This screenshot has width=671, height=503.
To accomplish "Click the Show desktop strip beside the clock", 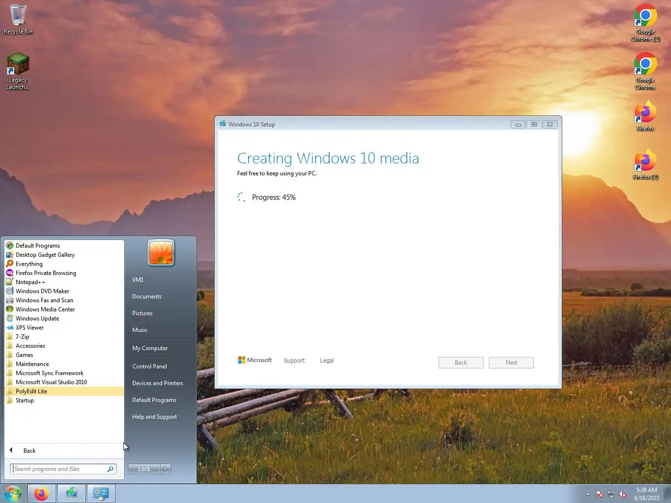I will tap(668, 494).
